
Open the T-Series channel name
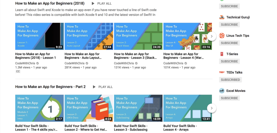coord(232,54)
